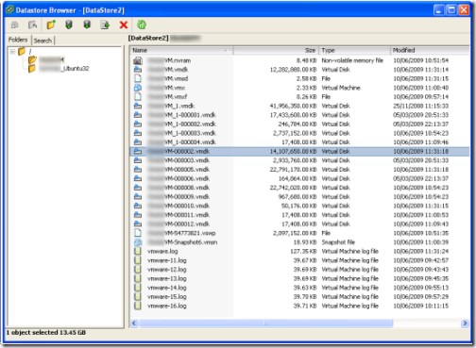Click the right arrow of the horizontal scrollbar
476x348 pixels.
point(465,323)
